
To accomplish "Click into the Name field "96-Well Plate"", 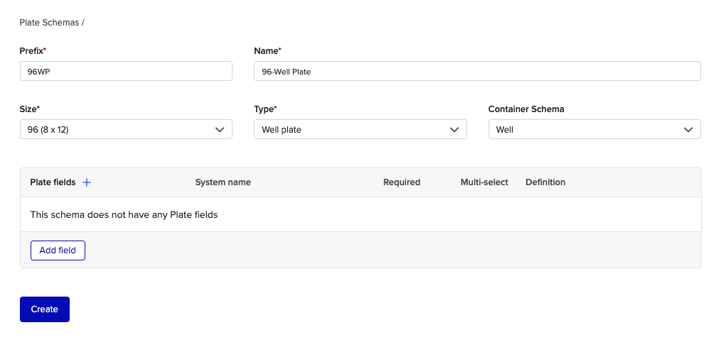I will [x=476, y=71].
